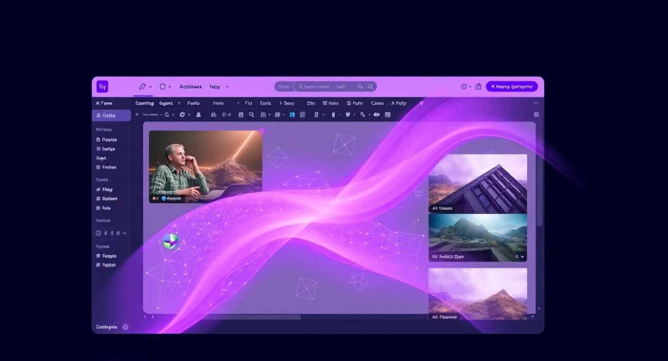Viewport: 668px width, 361px height.
Task: Open the chevron on the middle mountain thumbnail
Action: pos(521,256)
